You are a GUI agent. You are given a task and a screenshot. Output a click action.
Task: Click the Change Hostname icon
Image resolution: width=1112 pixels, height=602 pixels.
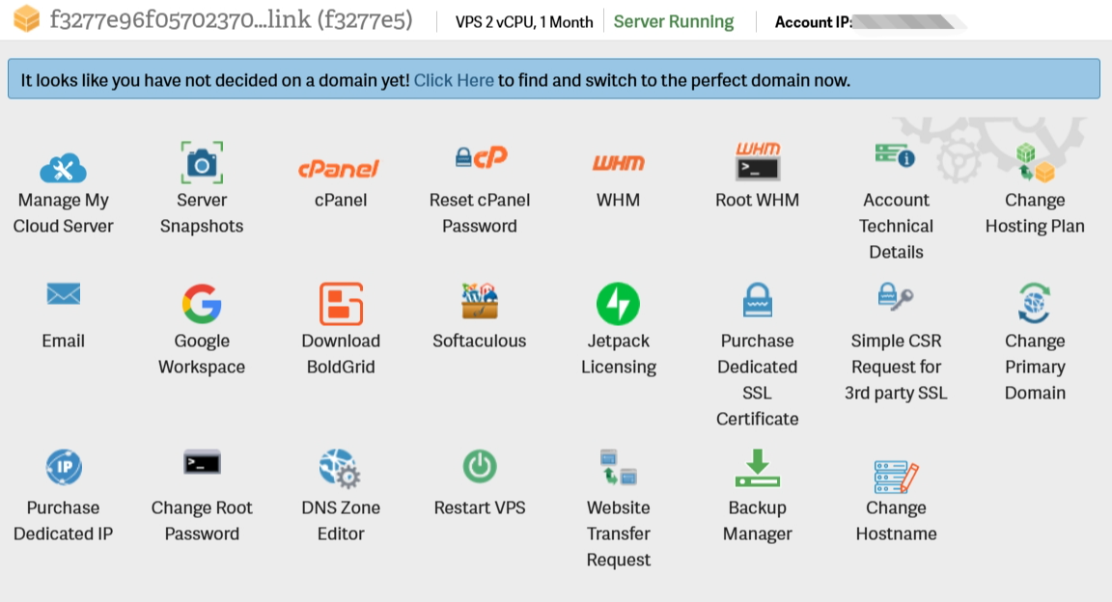click(897, 476)
